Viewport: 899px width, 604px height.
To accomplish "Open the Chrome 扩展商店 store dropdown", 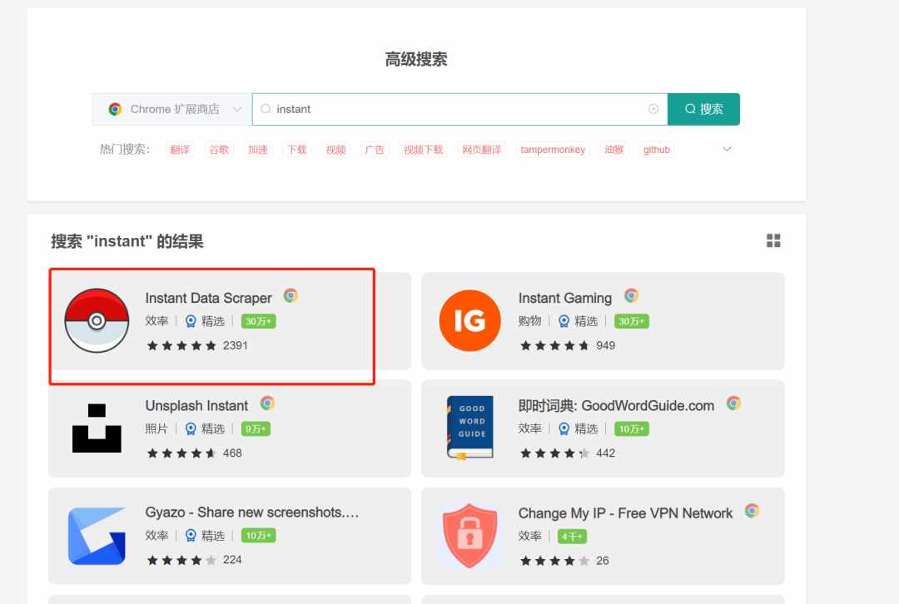I will coord(172,109).
